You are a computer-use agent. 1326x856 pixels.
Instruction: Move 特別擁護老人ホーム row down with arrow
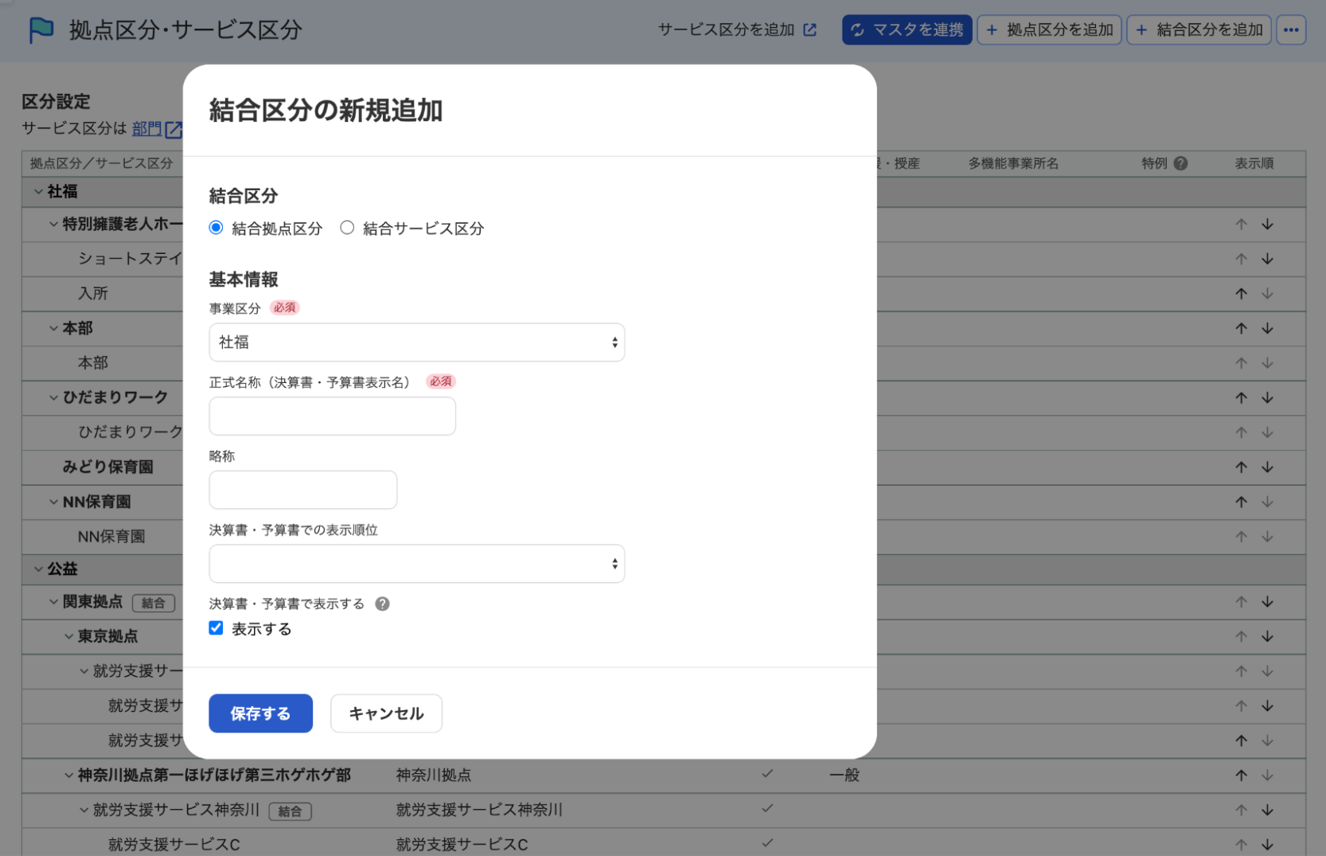[1267, 225]
